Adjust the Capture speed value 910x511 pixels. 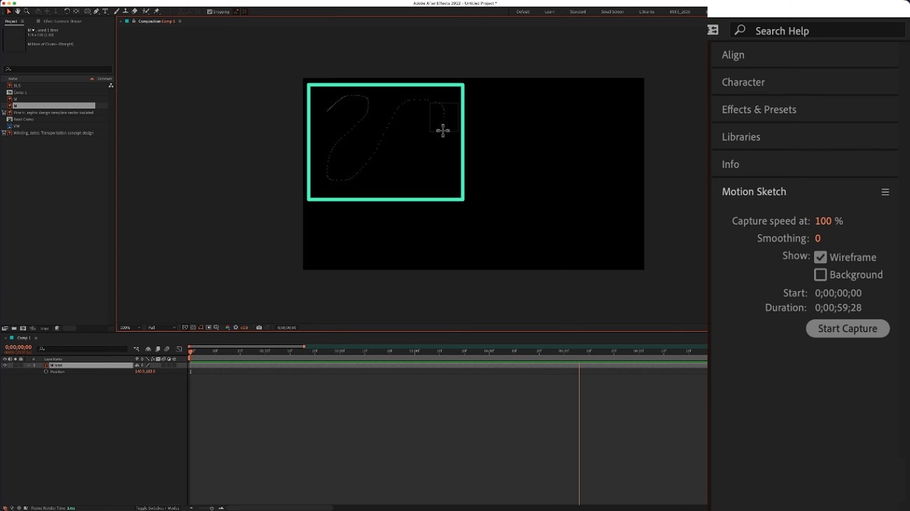823,220
